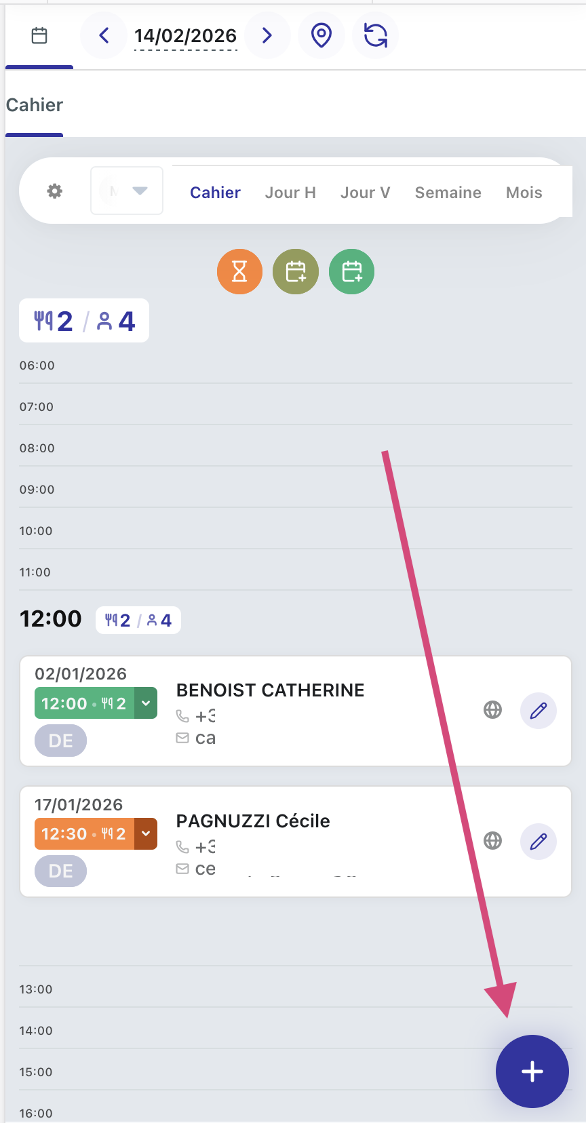Click the blue add reservation button
The image size is (586, 1123).
click(532, 1071)
